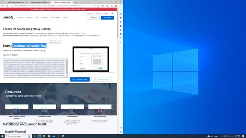Click the Windows download link

[x=72, y=33]
